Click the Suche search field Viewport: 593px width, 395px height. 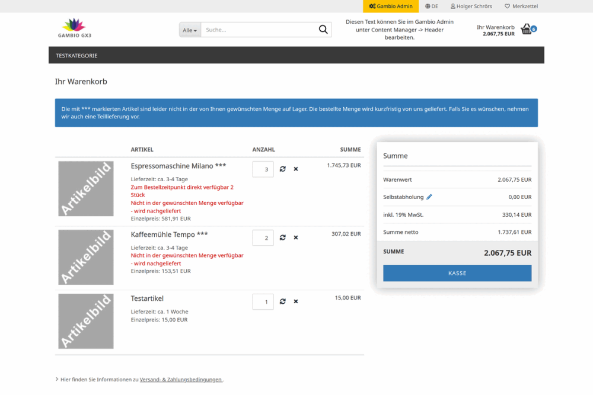click(x=260, y=30)
